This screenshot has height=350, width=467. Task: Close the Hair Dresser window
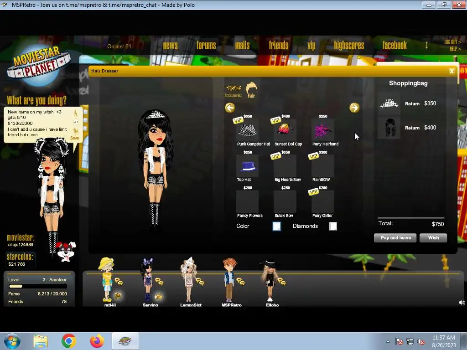pos(451,71)
